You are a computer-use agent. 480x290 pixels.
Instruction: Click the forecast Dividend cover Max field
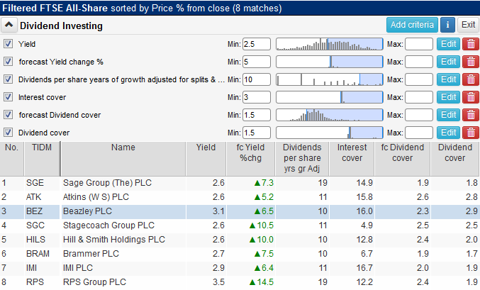pyautogui.click(x=419, y=115)
